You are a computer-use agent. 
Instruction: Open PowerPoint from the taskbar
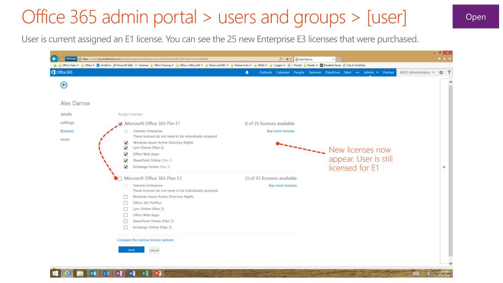[158, 273]
